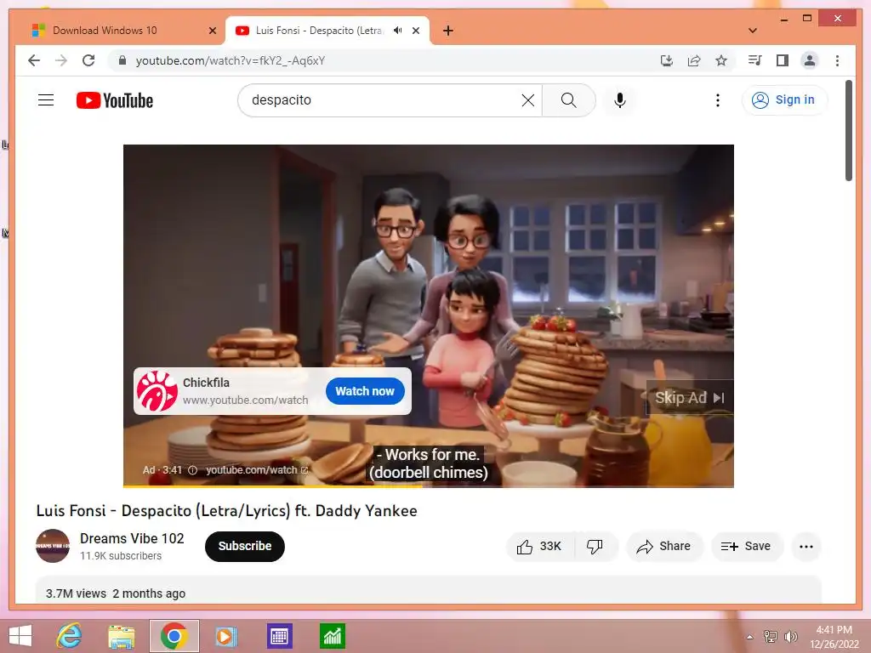This screenshot has width=871, height=653.
Task: Expand the tab search dropdown arrow
Action: (753, 31)
